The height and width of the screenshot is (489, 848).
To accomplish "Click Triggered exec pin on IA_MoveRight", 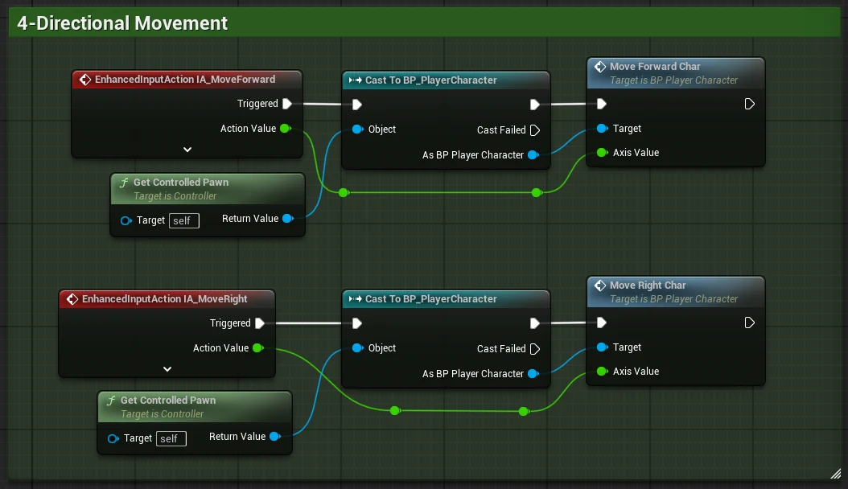I will pos(260,323).
